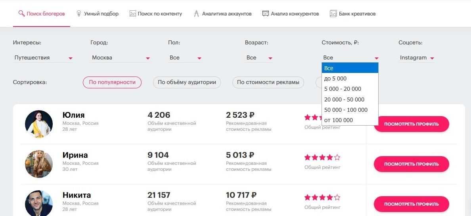The width and height of the screenshot is (471, 216).
Task: Select sorting По популярности
Action: (112, 82)
